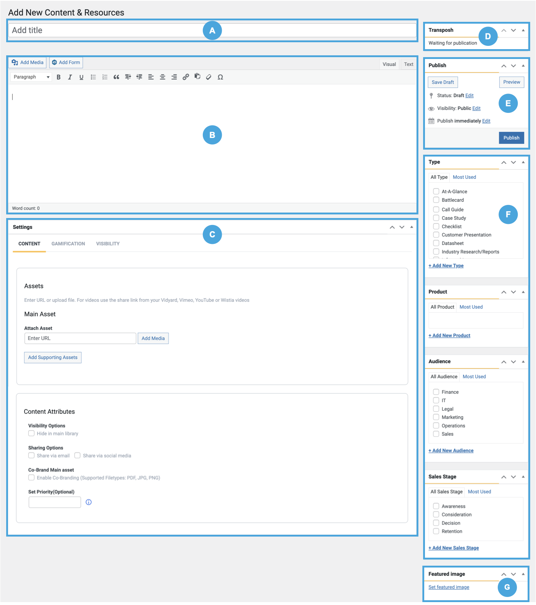Toggle bold formatting in editor toolbar
The image size is (536, 605).
[59, 77]
